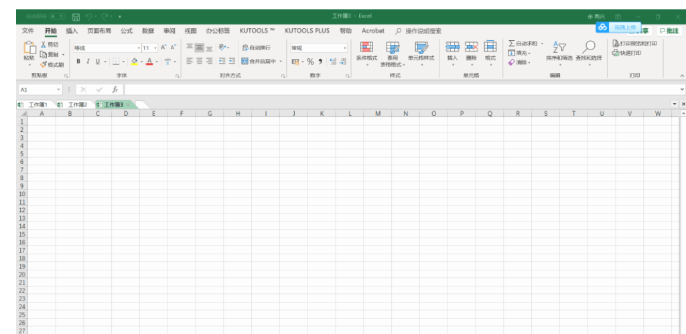The width and height of the screenshot is (686, 334).
Task: Align cell text right
Action: (x=210, y=62)
